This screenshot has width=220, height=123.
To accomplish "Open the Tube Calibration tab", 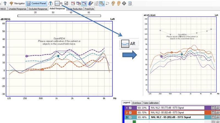I will (x=151, y=103).
